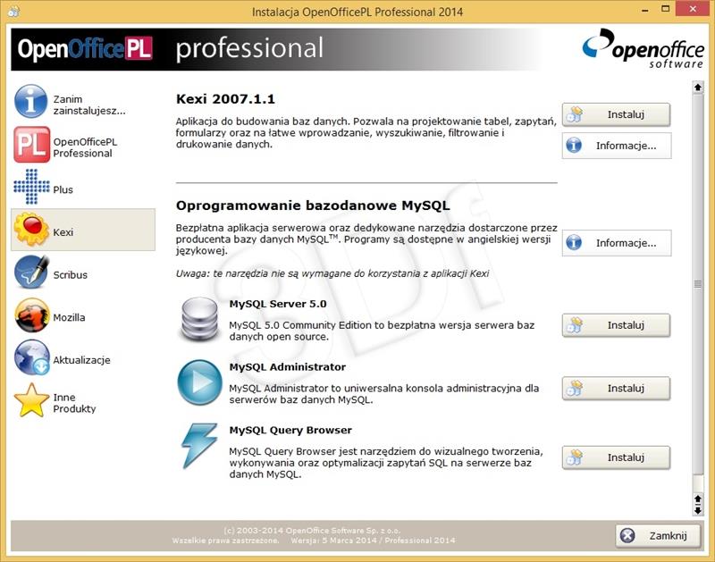
Task: Click the Kexi 2007.1.1 heading
Action: 225,99
